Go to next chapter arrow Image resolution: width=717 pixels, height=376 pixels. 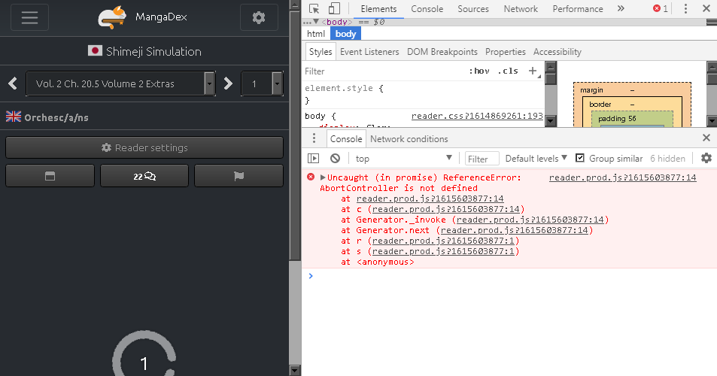pos(228,83)
